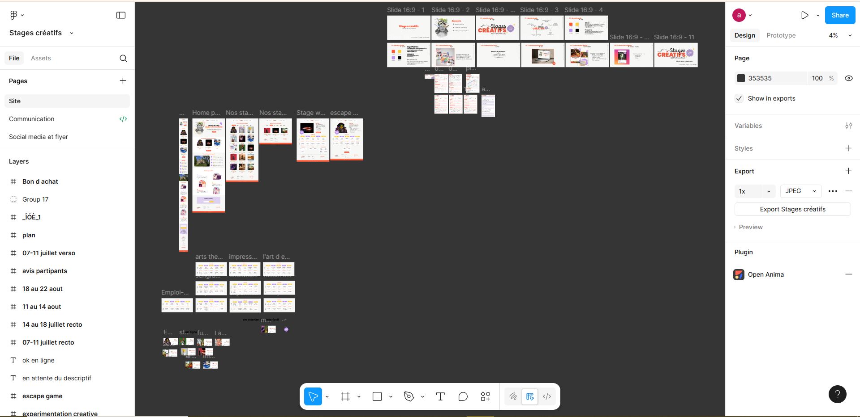Switch to Dev Mode code icon

pos(547,396)
